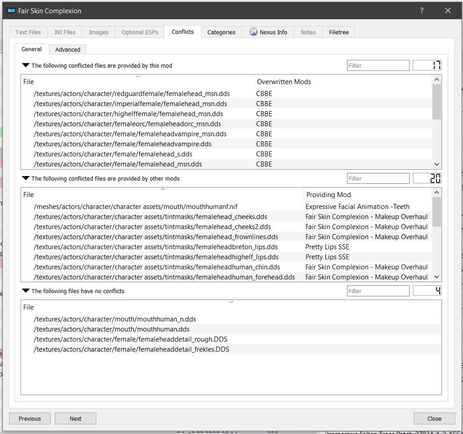Open the Text Files tab

(x=28, y=32)
